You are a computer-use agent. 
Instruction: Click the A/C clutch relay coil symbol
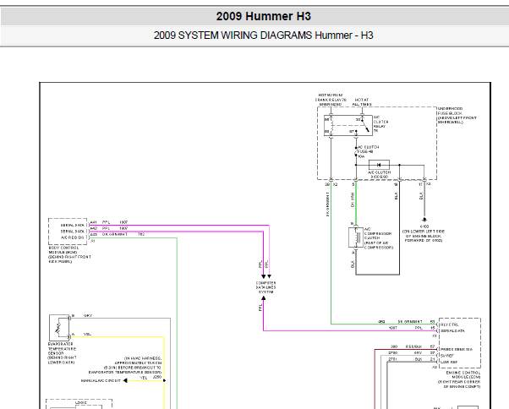(331, 125)
